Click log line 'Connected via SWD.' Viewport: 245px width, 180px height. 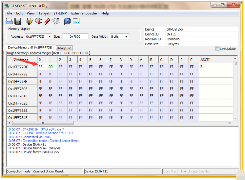click(x=29, y=137)
